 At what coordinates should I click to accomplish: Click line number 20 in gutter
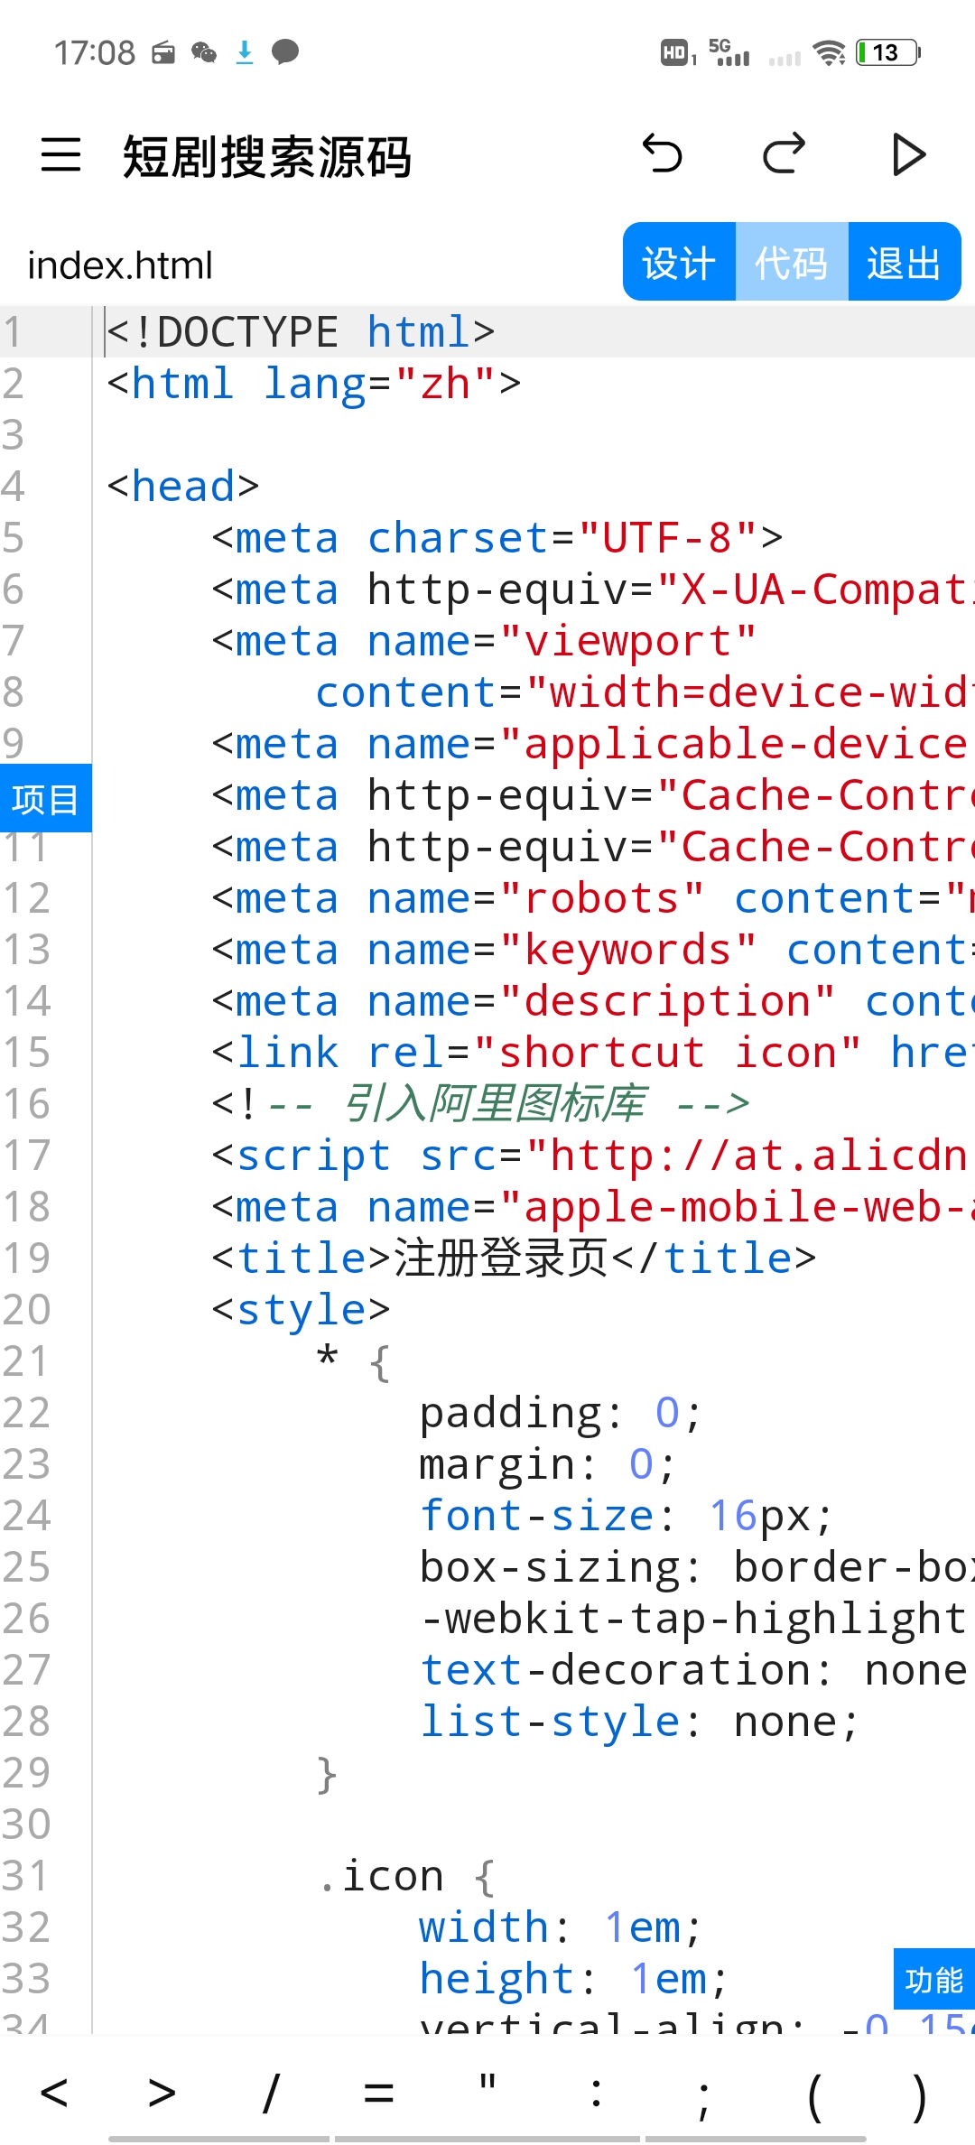(26, 1310)
